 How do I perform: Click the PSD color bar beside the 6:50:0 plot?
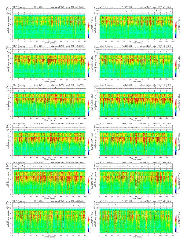(176, 30)
